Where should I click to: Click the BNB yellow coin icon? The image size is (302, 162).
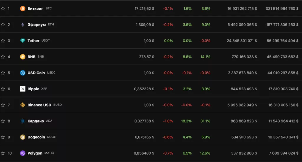coord(23,57)
